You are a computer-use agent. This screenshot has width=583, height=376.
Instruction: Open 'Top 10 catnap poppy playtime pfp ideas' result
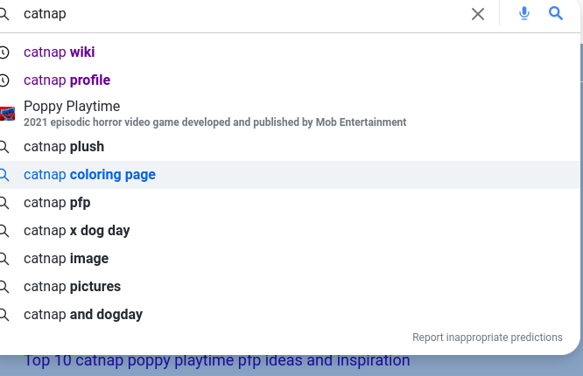[x=217, y=361]
